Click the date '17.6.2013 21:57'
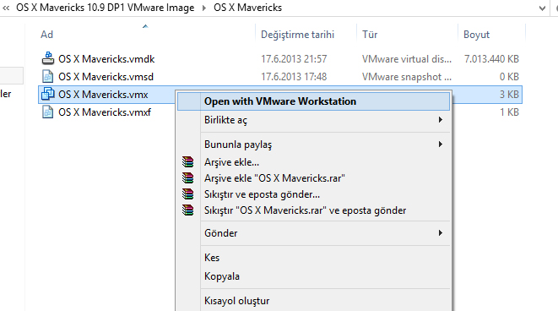Viewport: 558px width, 311px height. (x=294, y=59)
